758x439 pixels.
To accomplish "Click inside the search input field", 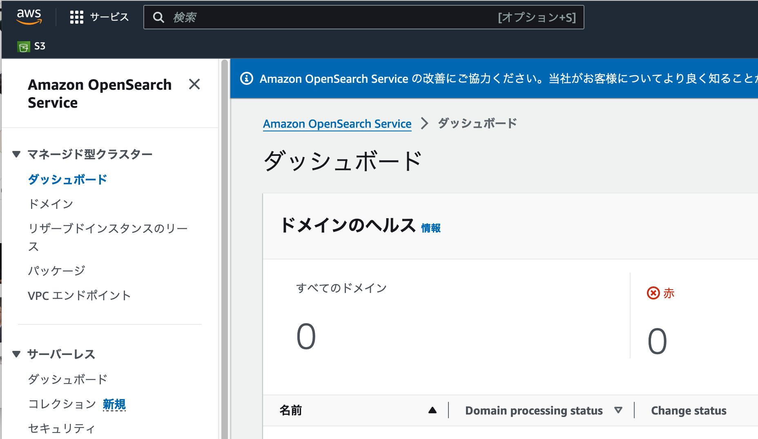I will (286, 17).
